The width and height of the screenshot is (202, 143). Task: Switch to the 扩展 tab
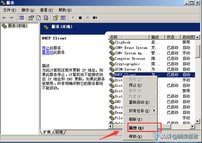coord(47,132)
